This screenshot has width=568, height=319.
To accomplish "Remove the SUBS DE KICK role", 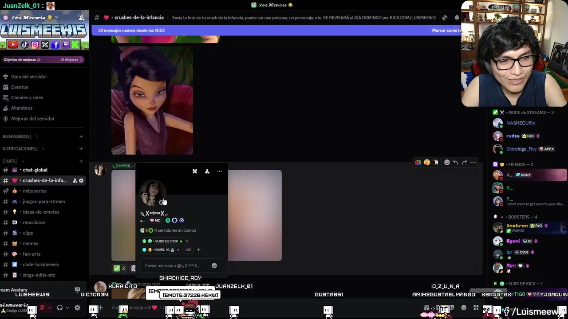I will point(186,241).
